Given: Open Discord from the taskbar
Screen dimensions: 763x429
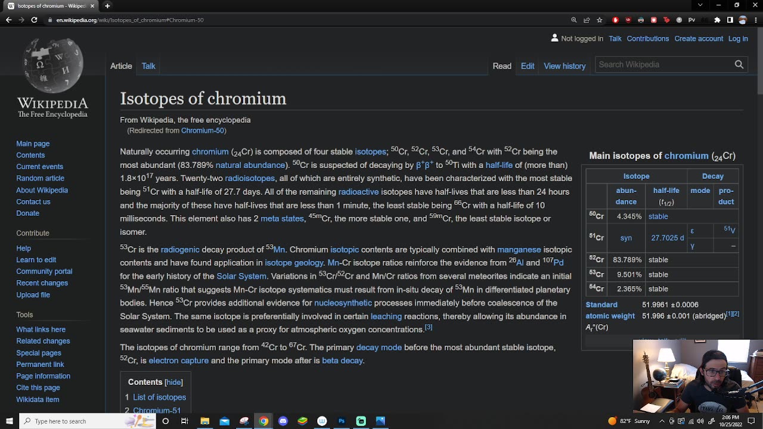Looking at the screenshot, I should point(283,421).
